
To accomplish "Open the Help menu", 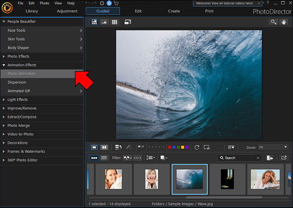I will pos(71,3).
